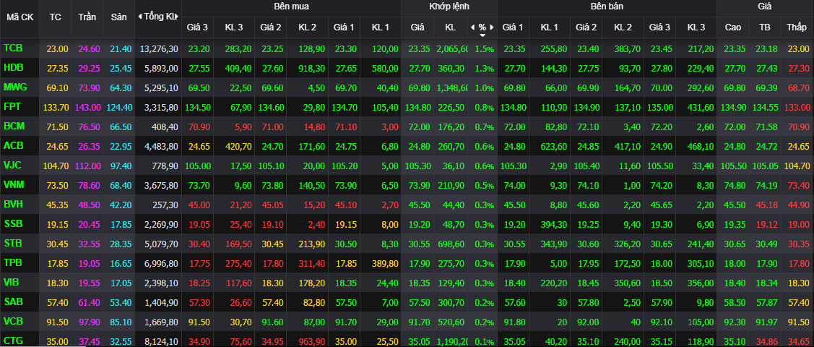The height and width of the screenshot is (347, 814).
Task: Select the STB ticker row label
Action: [x=12, y=243]
